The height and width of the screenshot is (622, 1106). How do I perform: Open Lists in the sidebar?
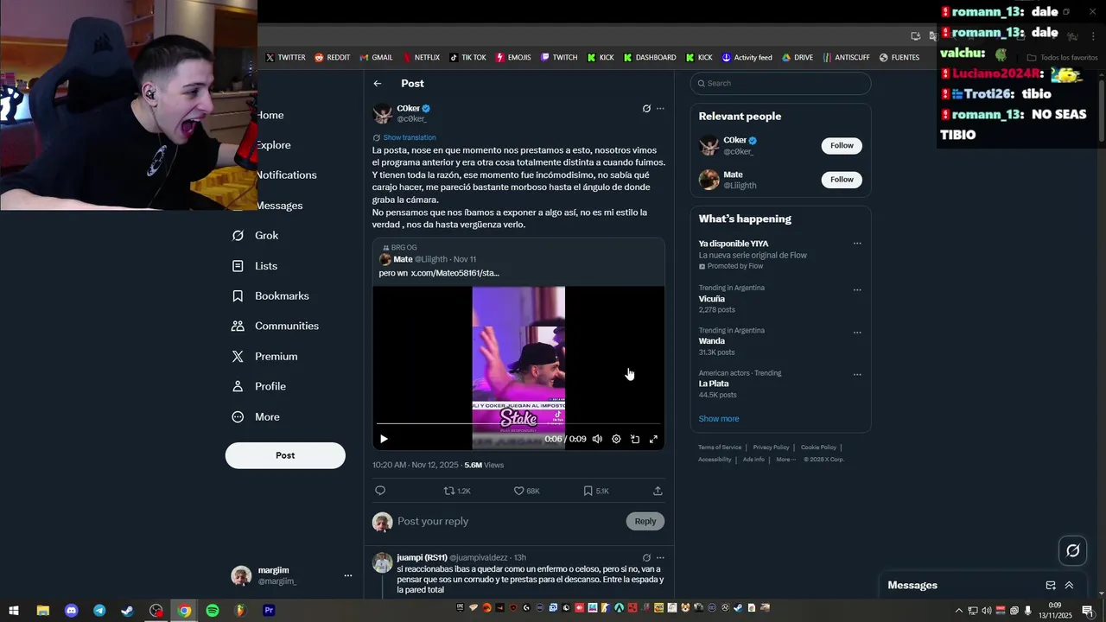[255, 266]
